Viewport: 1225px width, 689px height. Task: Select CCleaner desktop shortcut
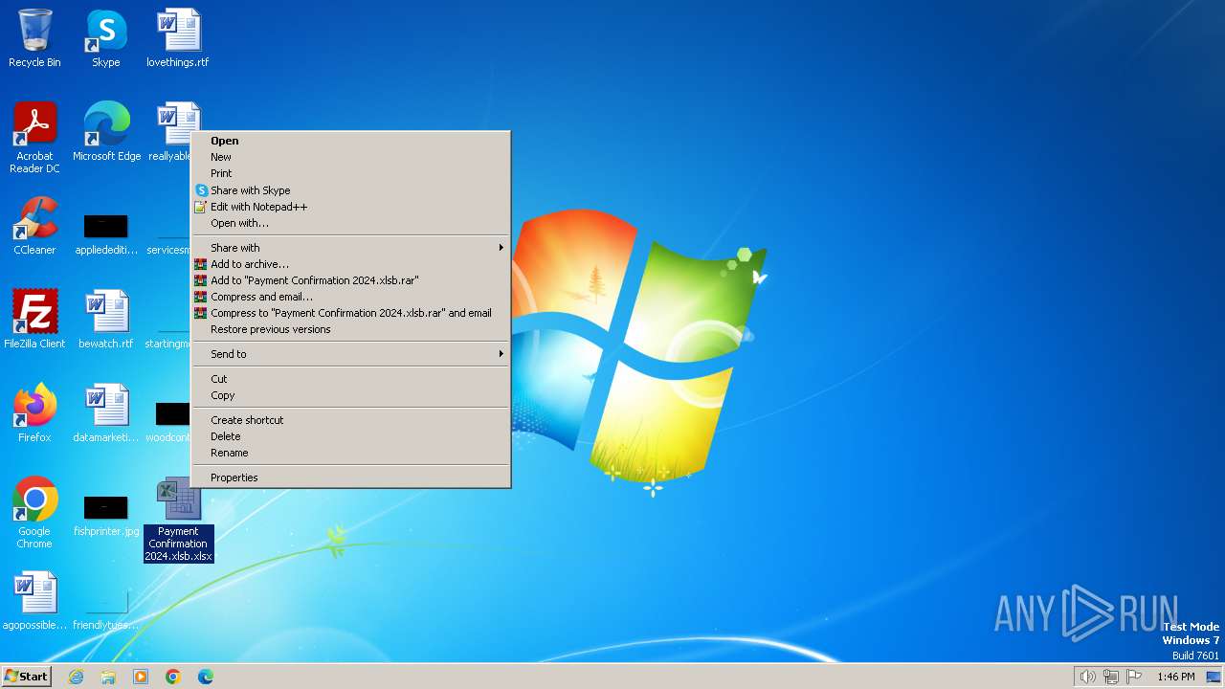[34, 226]
